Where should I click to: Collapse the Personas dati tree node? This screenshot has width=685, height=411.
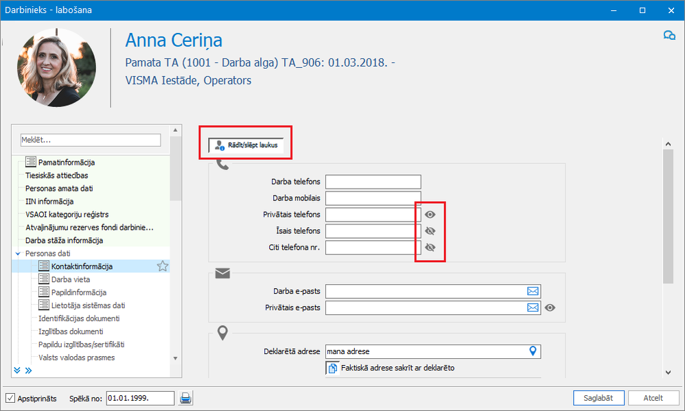tap(18, 254)
